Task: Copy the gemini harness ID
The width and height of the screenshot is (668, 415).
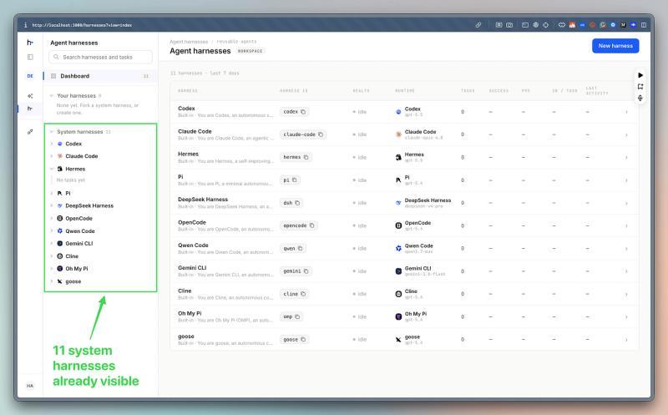Action: point(306,271)
